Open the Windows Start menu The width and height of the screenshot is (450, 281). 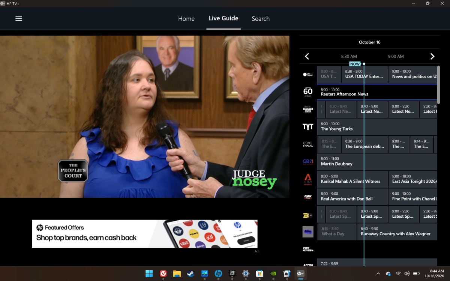149,274
